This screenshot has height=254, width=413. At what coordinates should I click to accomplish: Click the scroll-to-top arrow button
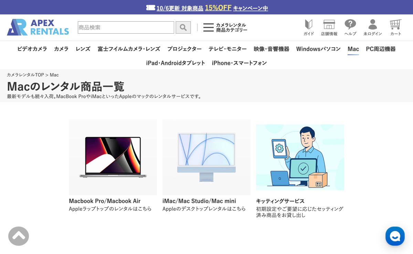(x=19, y=236)
